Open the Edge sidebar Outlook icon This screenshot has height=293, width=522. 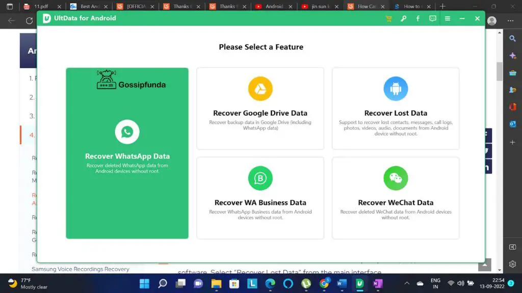click(x=513, y=124)
